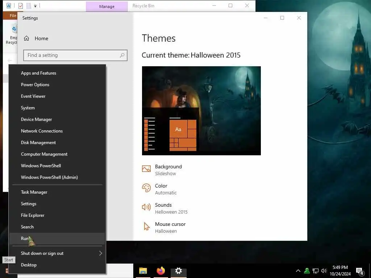Screen dimensions: 371x278
Task: Click the Mouse cursor arrow icon
Action: tap(147, 226)
